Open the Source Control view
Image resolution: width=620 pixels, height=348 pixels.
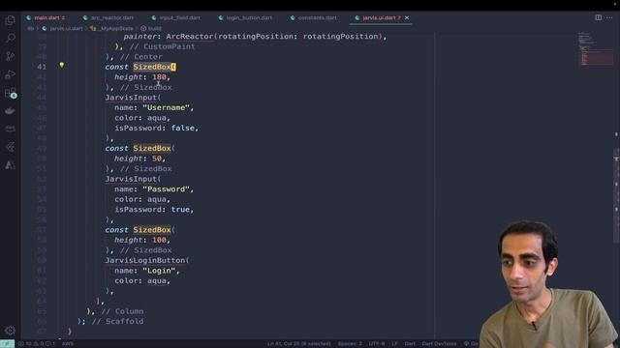point(11,56)
